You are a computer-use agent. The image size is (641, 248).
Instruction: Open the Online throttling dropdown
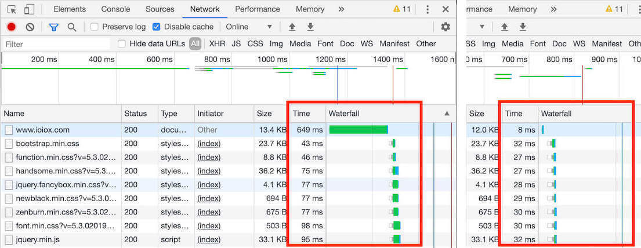click(x=249, y=27)
